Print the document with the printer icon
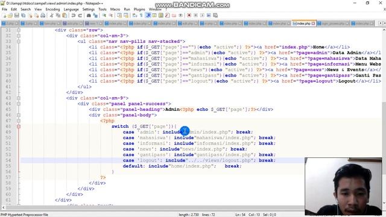The width and height of the screenshot is (386, 217). pos(43,15)
